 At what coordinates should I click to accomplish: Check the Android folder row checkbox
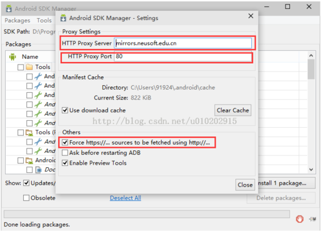click(x=21, y=161)
